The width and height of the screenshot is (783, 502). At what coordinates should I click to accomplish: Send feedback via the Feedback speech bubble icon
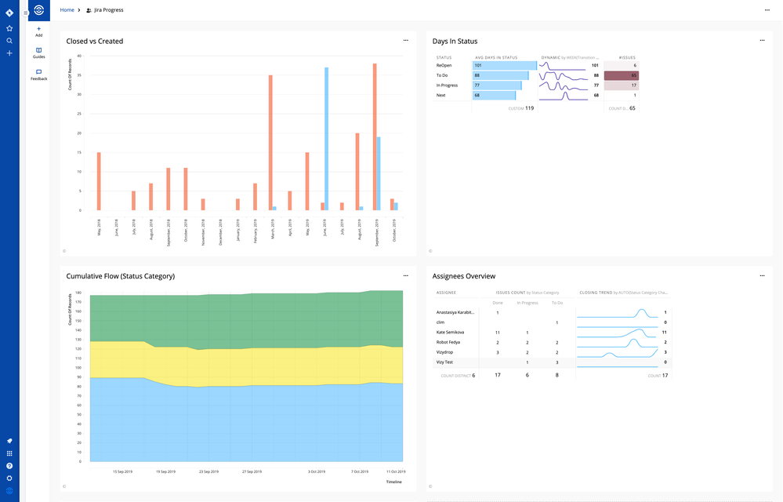coord(38,72)
